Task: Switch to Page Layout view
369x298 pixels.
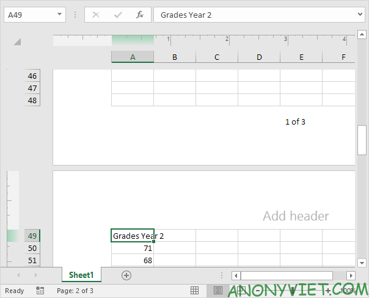Action: tap(218, 291)
